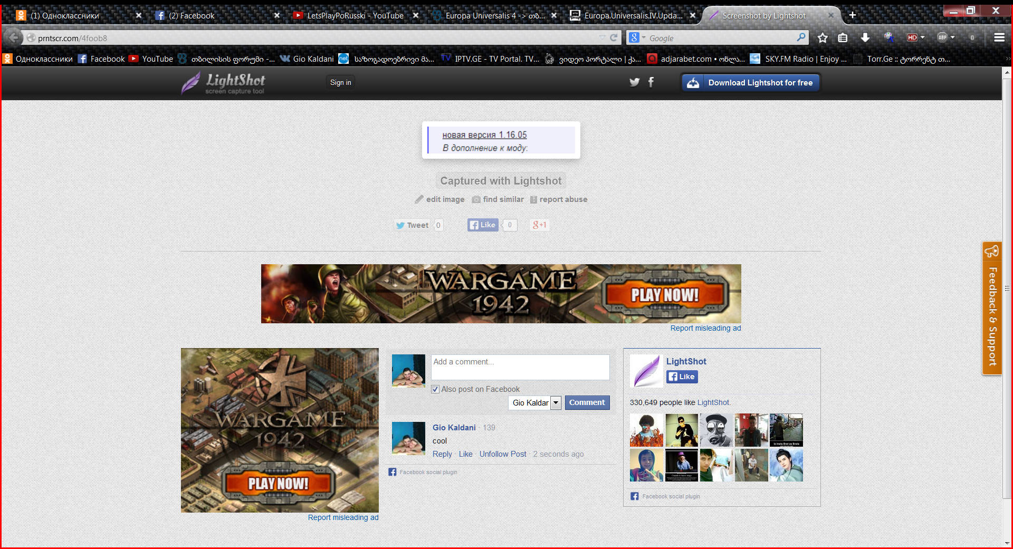The height and width of the screenshot is (549, 1013).
Task: Click the Tweet button
Action: 413,225
